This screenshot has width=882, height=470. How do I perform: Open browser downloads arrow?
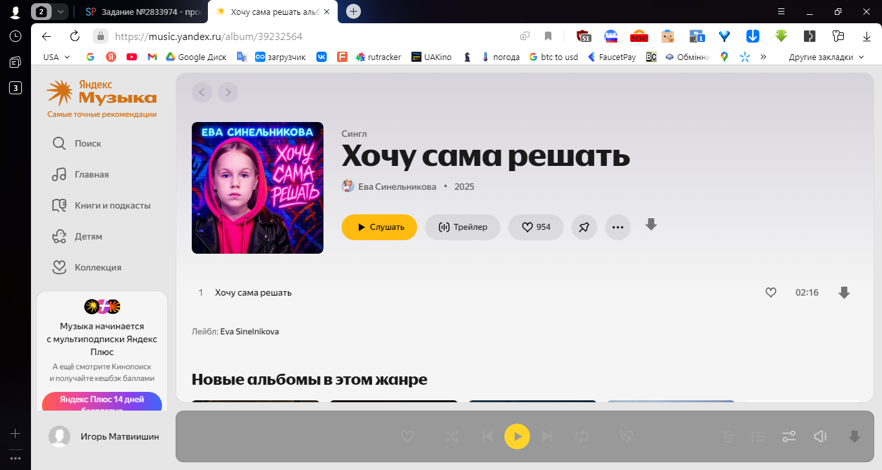[x=866, y=36]
